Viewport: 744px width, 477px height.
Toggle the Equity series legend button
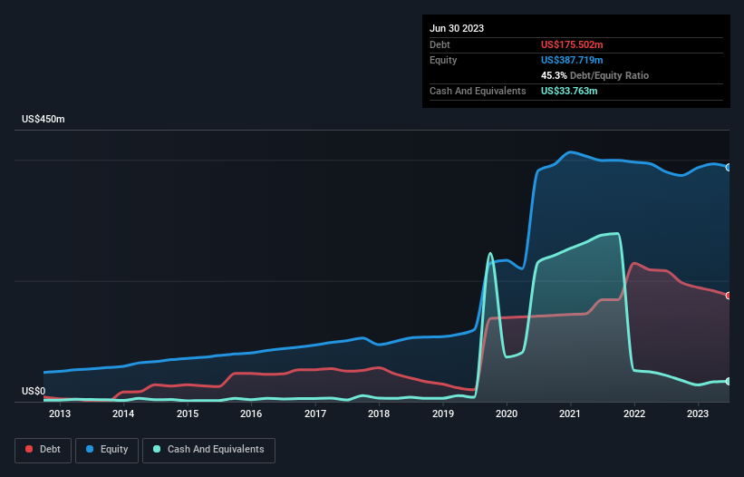(107, 450)
